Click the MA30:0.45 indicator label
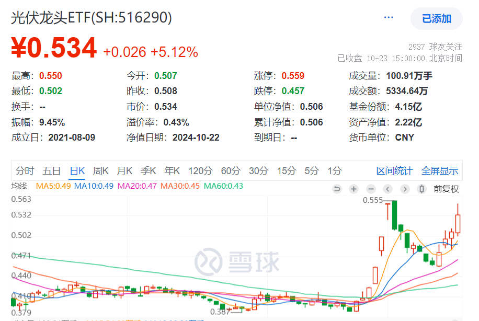The width and height of the screenshot is (479, 321). (180, 186)
